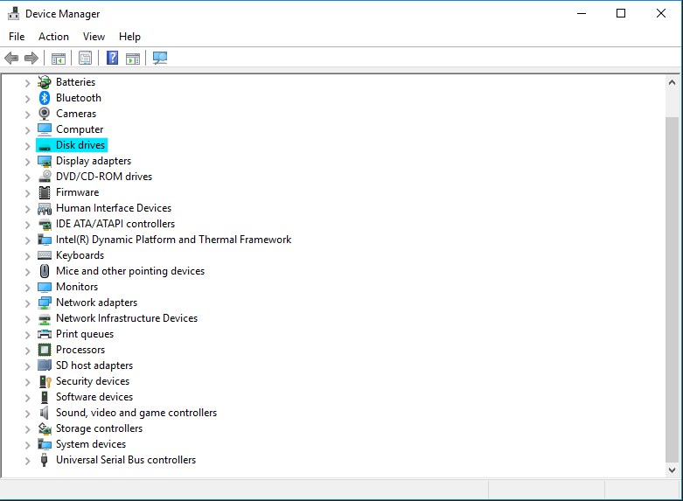Click the Back arrow toolbar icon

(x=11, y=58)
